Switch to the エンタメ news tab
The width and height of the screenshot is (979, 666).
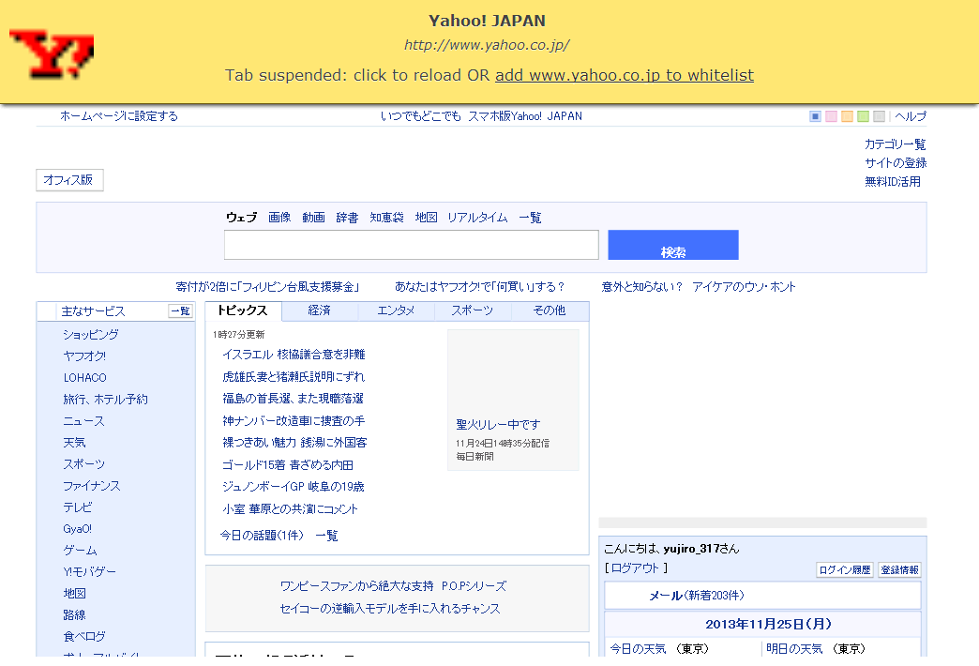pyautogui.click(x=396, y=310)
